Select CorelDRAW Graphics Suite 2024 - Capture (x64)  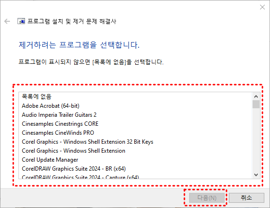135,176
